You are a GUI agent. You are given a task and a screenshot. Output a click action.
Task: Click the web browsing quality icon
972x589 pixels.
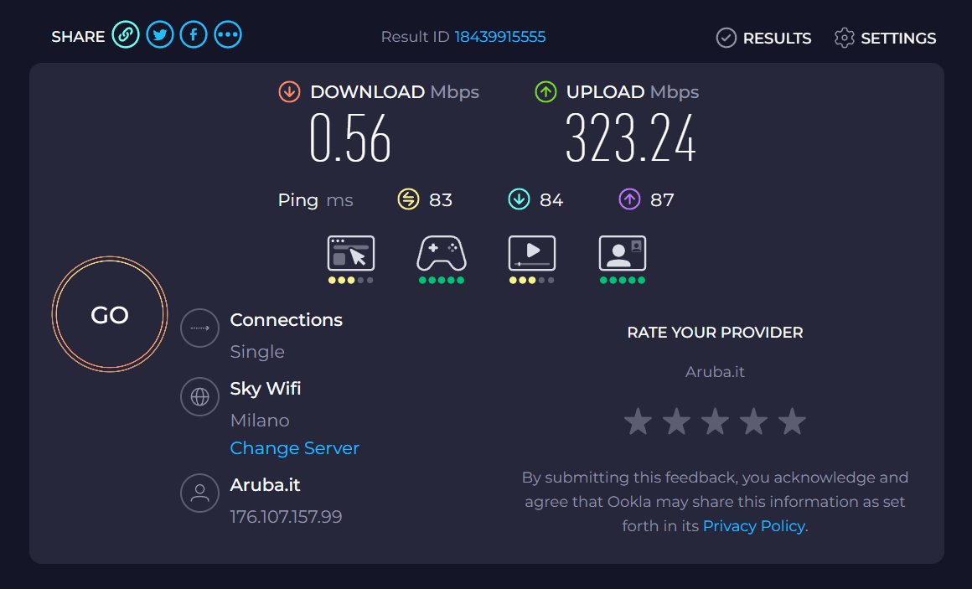click(351, 253)
